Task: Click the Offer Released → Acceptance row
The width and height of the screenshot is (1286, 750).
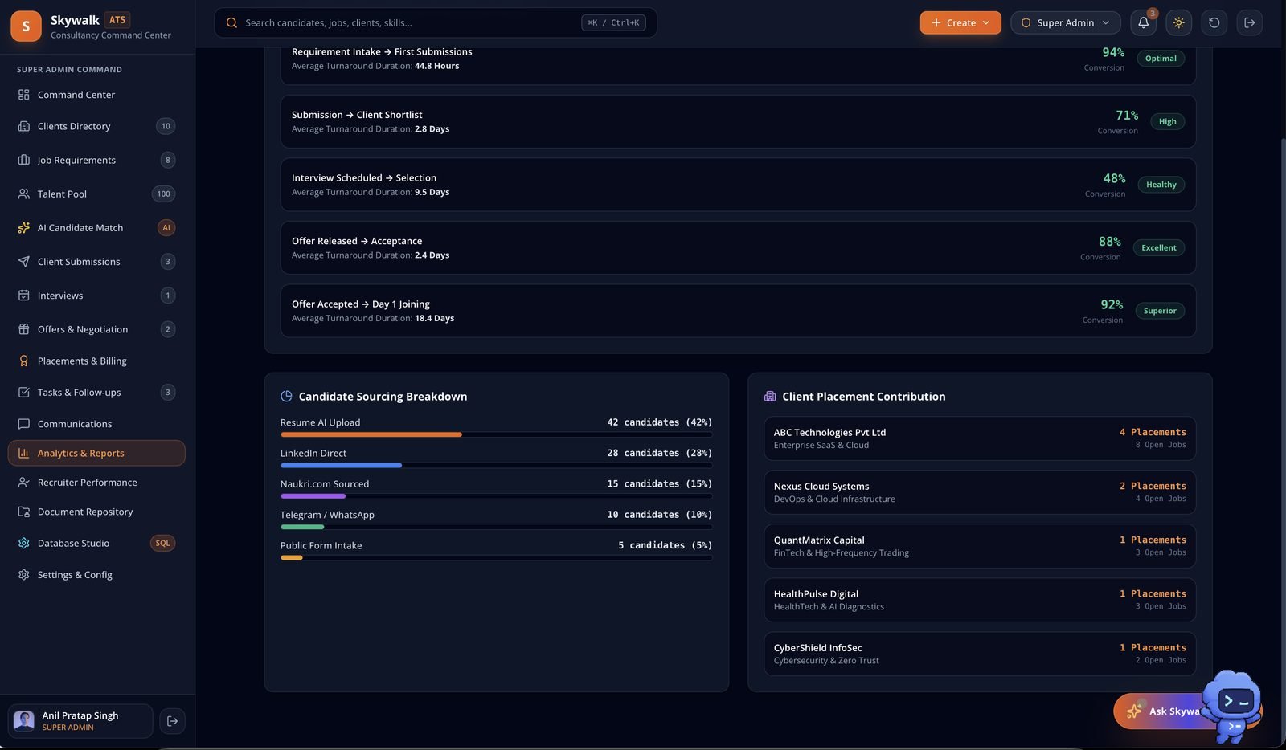Action: point(738,248)
